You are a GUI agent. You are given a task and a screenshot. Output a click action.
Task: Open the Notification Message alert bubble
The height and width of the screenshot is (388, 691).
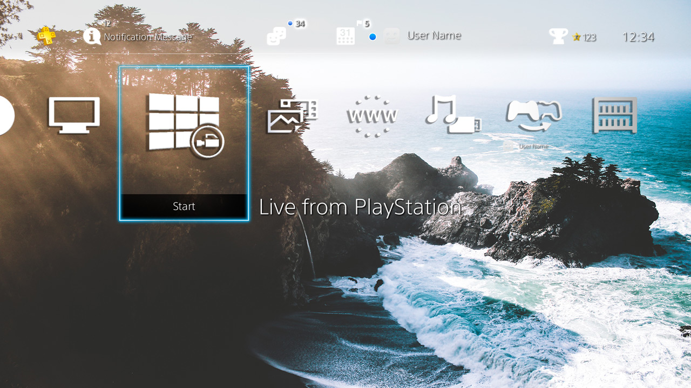[138, 36]
